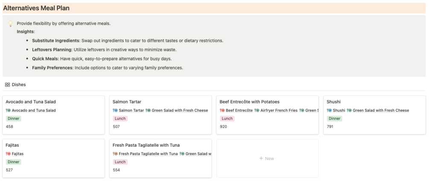Click the red Beef Entrecôte dish icon
429x186 pixels.
click(222, 110)
